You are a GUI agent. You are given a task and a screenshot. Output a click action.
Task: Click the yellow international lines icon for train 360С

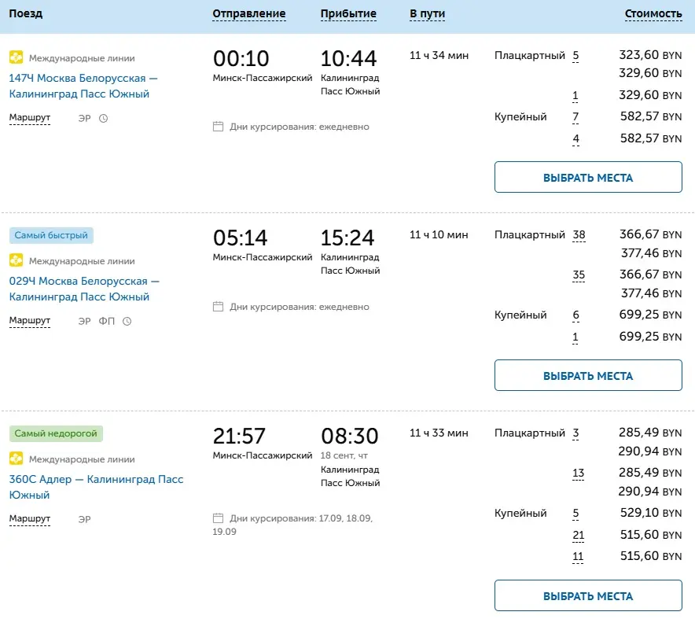tap(16, 459)
